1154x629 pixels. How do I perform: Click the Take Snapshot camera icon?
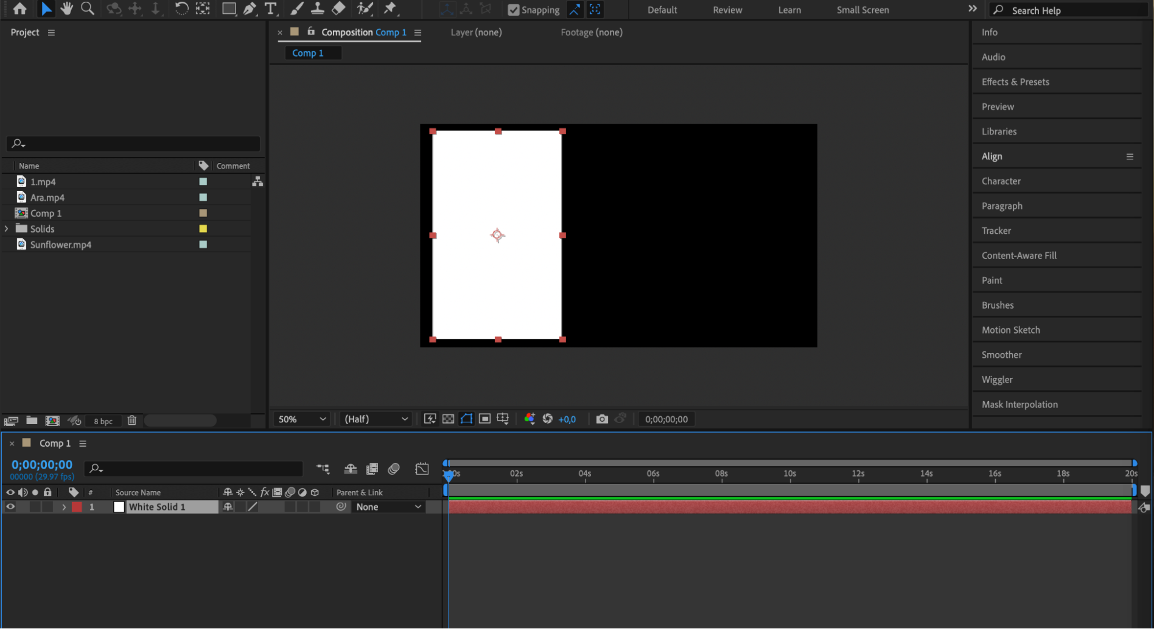tap(602, 419)
